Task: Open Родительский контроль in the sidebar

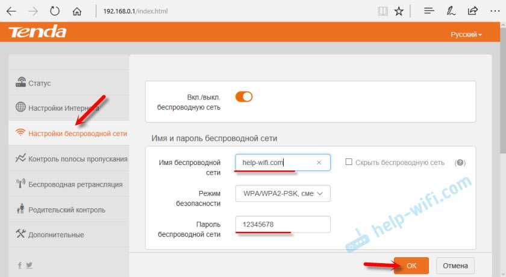Action: coord(66,210)
